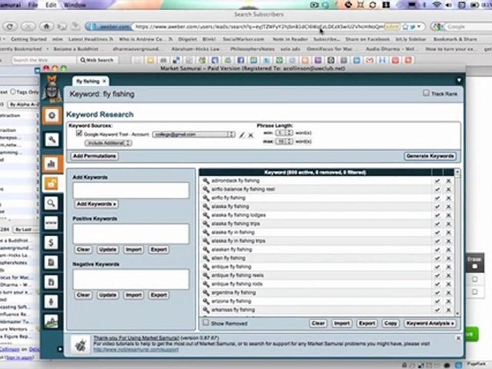
Task: Open the wrench tool module in sidebar
Action: [x=52, y=139]
